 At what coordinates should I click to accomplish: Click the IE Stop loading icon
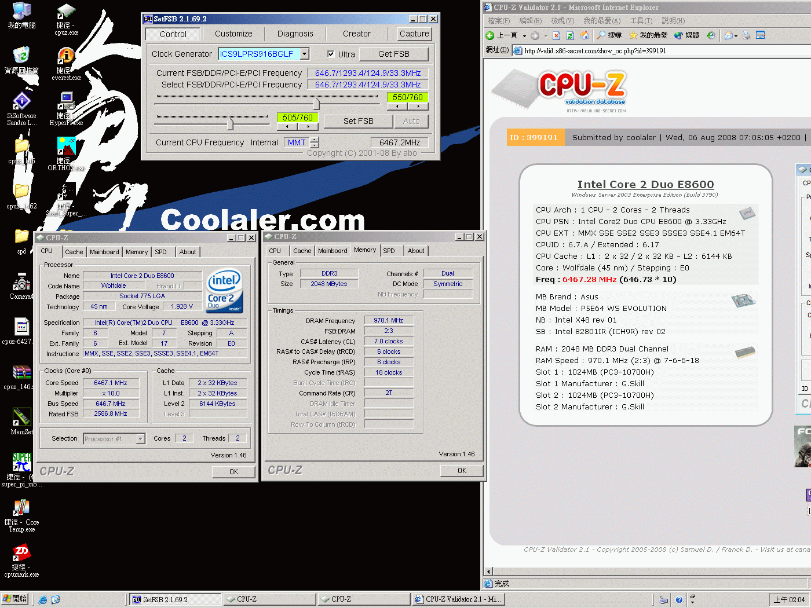(556, 35)
